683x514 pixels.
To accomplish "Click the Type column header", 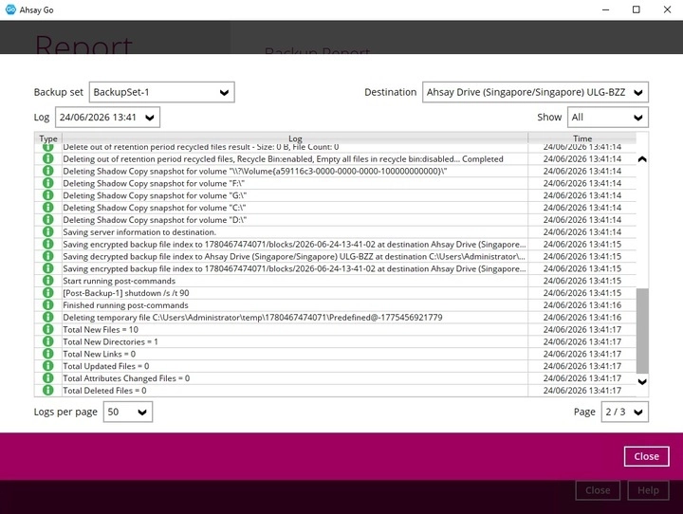I will coord(48,138).
